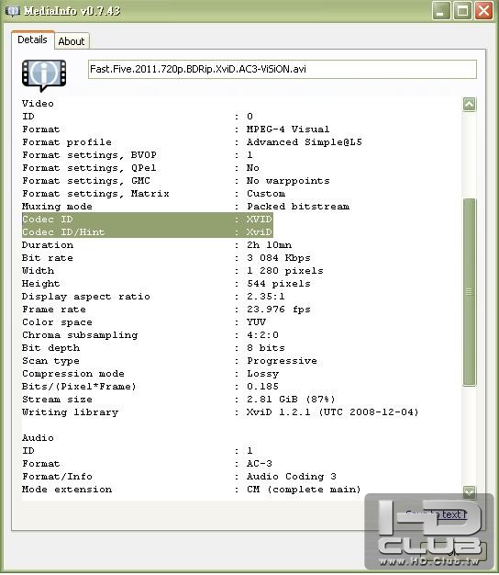Close the MediaInfo window
This screenshot has width=499, height=575.
483,11
